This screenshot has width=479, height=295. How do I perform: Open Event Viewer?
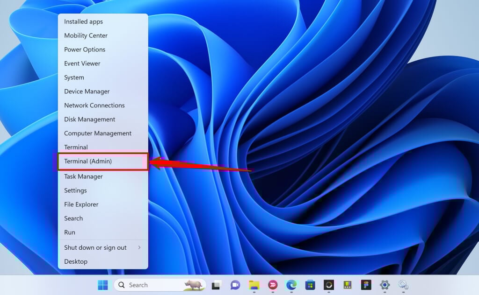[103, 63]
